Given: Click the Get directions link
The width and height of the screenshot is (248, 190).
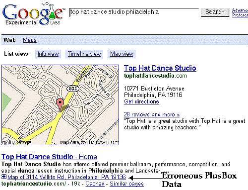Looking at the screenshot, I should click(141, 101).
